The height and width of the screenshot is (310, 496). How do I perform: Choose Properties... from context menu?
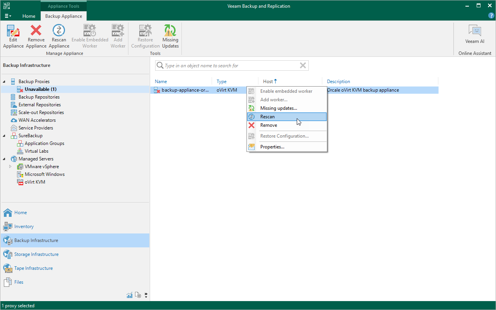[x=287, y=147]
